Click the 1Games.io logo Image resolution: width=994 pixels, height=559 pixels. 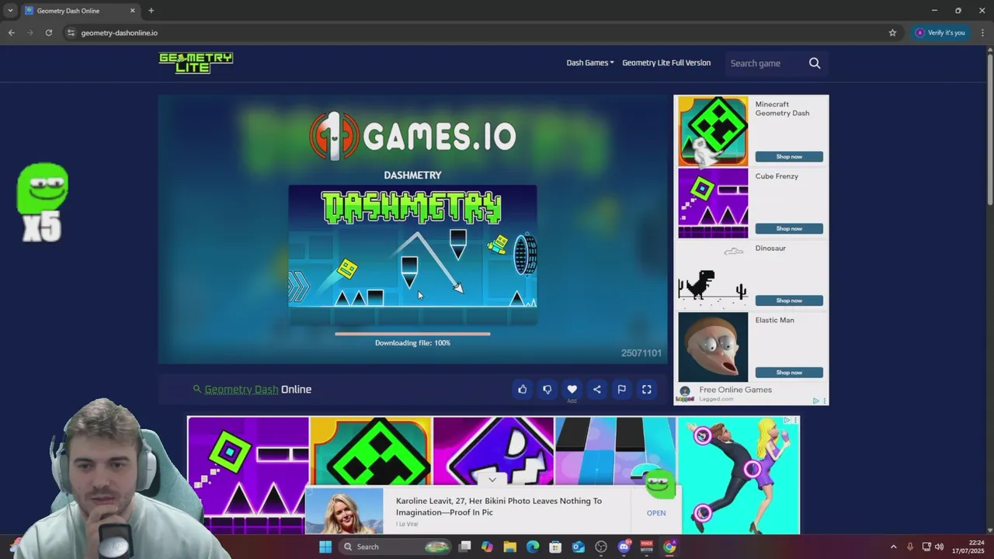pyautogui.click(x=412, y=137)
